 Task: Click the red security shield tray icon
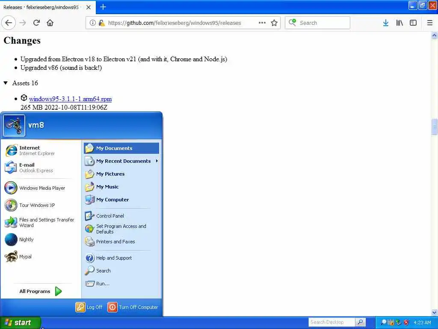point(406,323)
